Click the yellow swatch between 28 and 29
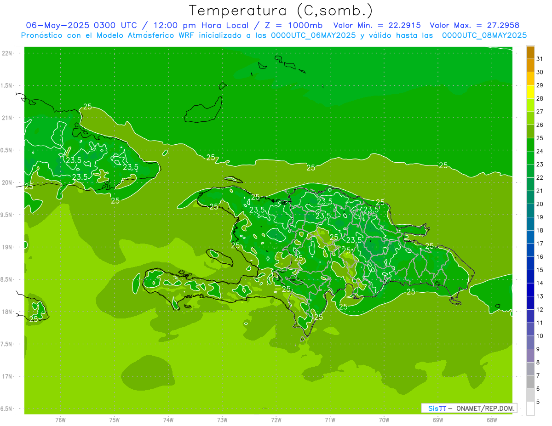 pyautogui.click(x=530, y=92)
